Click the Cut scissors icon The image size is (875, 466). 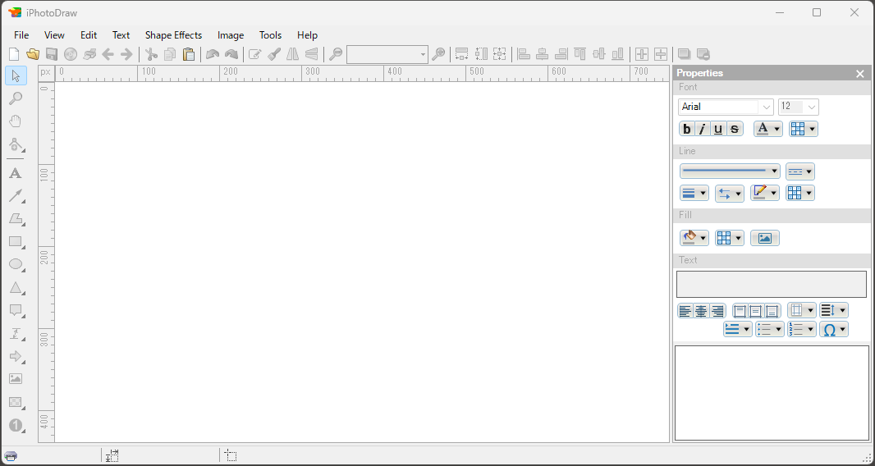tap(151, 54)
